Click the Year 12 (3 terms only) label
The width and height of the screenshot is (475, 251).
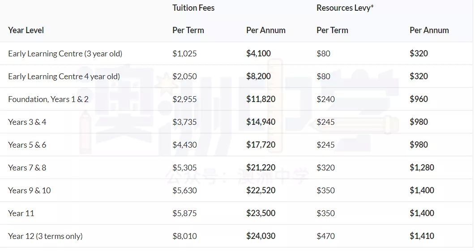click(x=45, y=236)
